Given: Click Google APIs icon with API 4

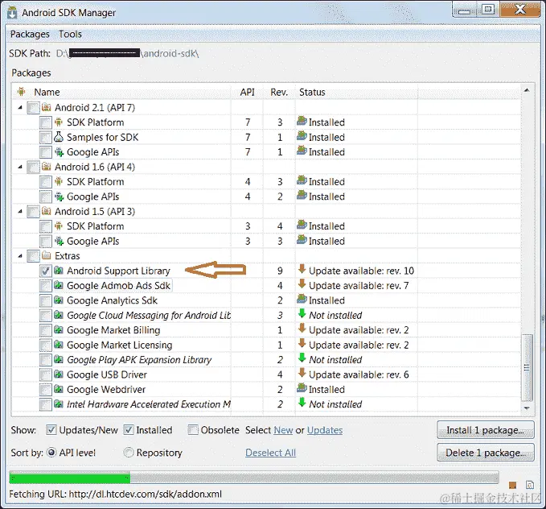Looking at the screenshot, I should pos(59,197).
